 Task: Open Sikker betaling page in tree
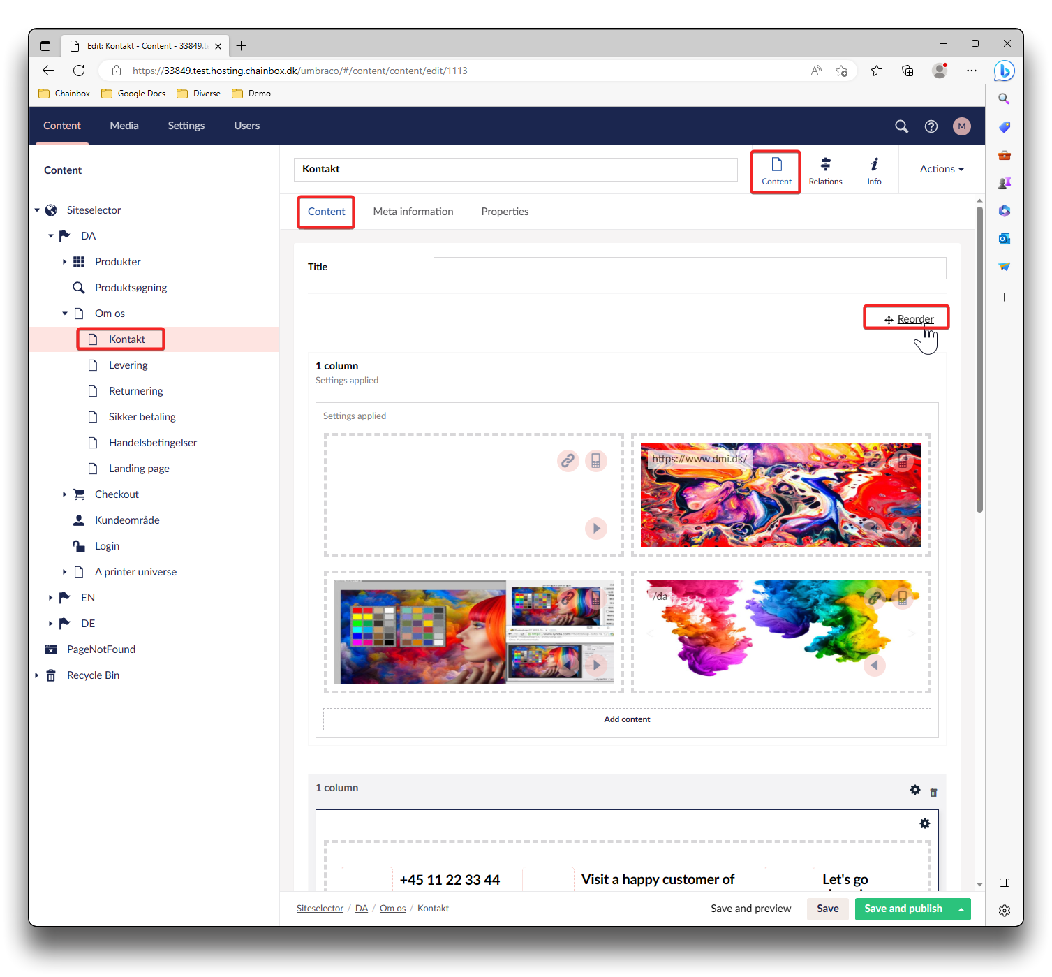tap(142, 417)
